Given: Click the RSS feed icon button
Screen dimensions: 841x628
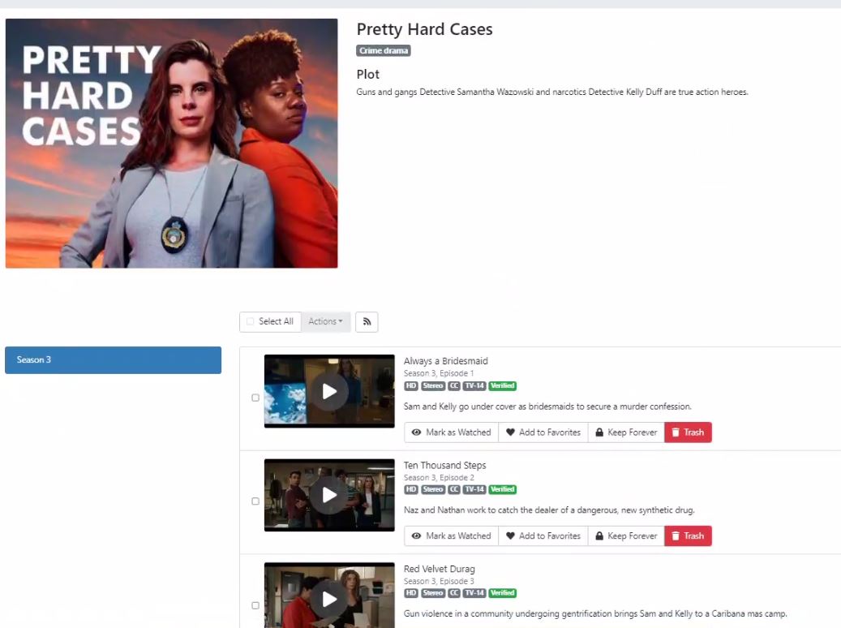Looking at the screenshot, I should (x=367, y=322).
